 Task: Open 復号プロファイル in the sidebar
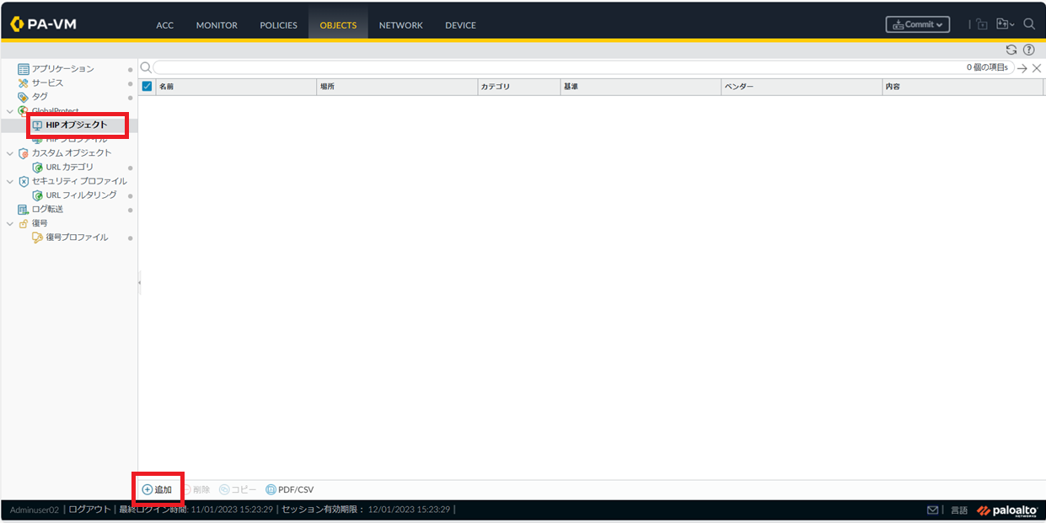coord(77,237)
